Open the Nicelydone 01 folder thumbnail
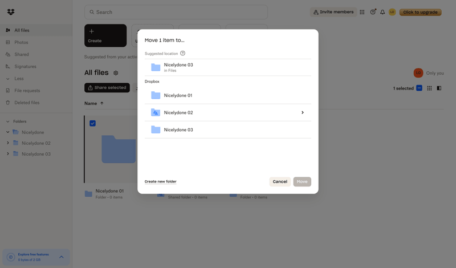The width and height of the screenshot is (456, 268). coord(119,149)
